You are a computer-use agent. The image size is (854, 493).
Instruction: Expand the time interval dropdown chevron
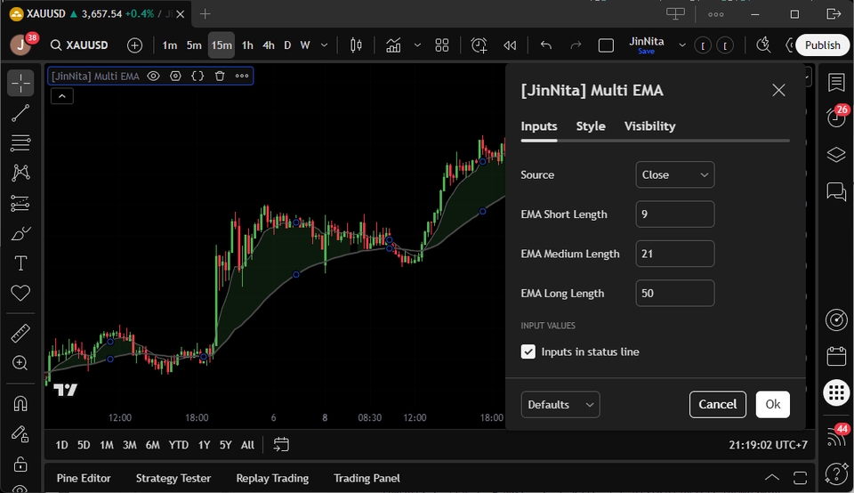tap(324, 45)
